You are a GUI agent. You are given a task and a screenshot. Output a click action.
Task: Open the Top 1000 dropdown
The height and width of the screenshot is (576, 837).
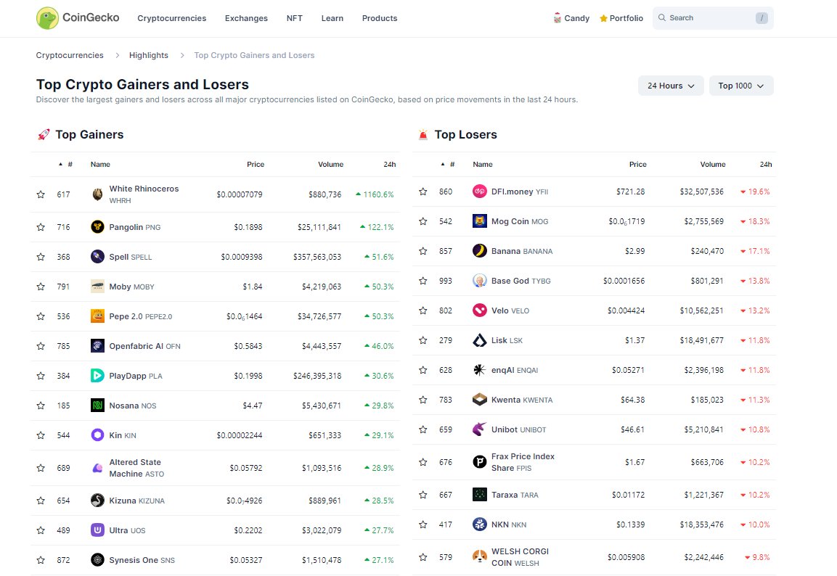pyautogui.click(x=741, y=85)
